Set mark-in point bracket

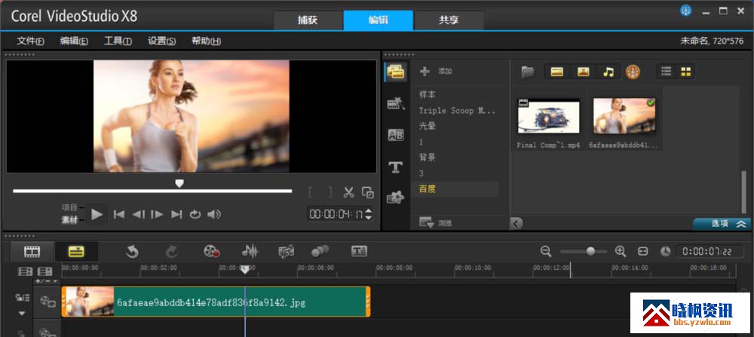click(x=311, y=192)
